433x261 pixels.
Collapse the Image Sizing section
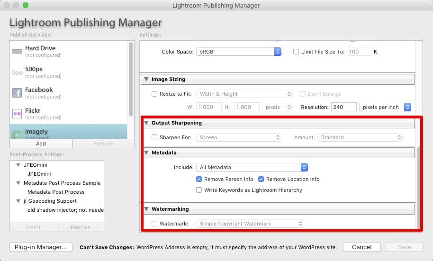tap(146, 79)
